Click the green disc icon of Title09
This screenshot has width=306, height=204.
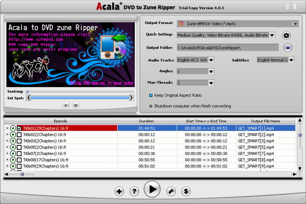(x=13, y=166)
